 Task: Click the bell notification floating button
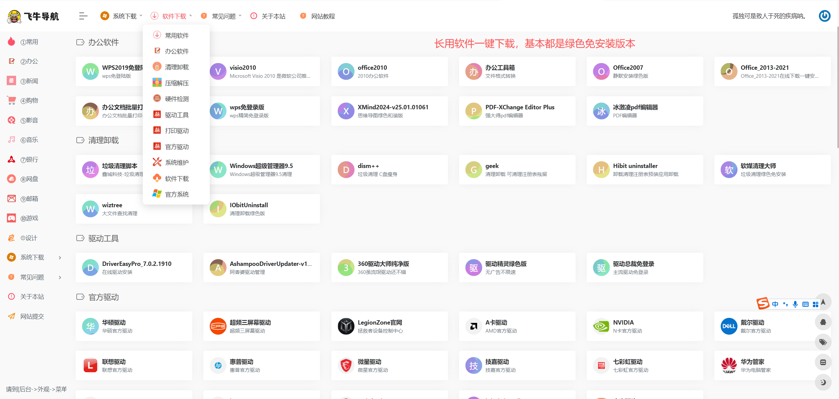(x=823, y=322)
